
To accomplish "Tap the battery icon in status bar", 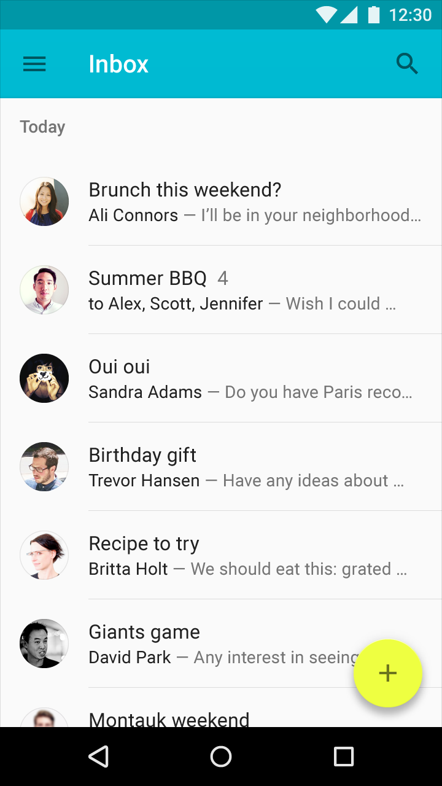I will click(374, 14).
